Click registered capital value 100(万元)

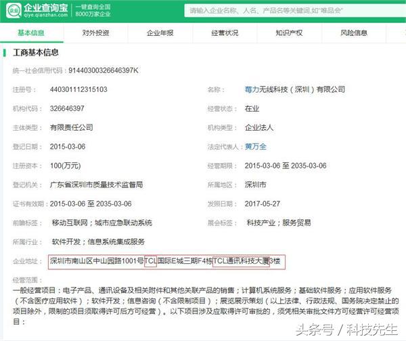(x=66, y=166)
